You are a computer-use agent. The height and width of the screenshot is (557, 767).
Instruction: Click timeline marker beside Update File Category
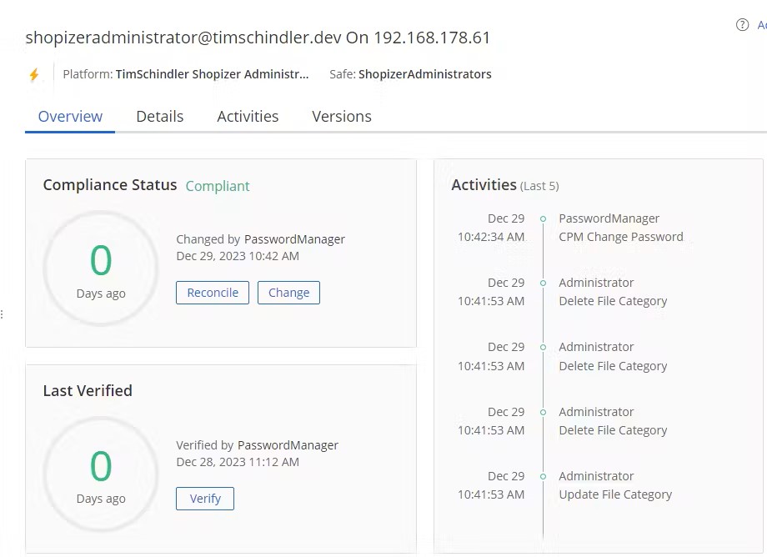click(543, 476)
